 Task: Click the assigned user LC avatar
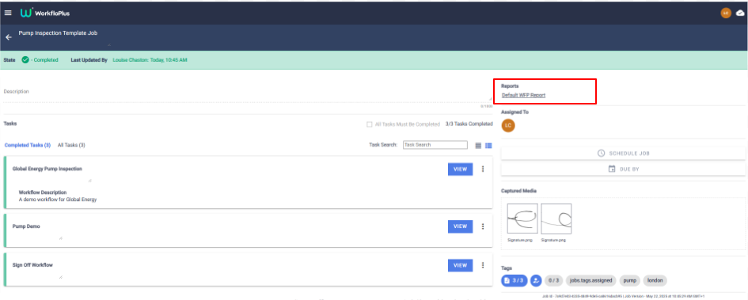tap(508, 125)
